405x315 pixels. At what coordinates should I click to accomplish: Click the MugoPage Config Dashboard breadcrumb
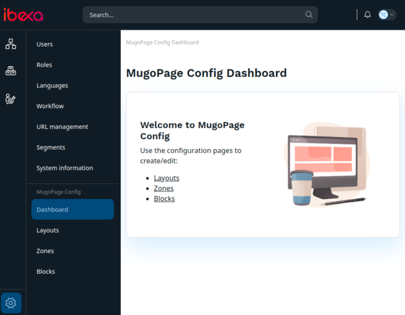pyautogui.click(x=162, y=42)
